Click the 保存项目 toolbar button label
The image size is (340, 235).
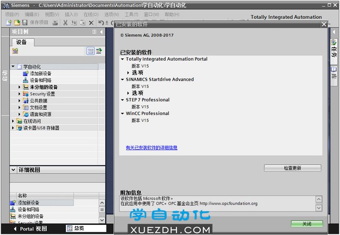[39, 22]
